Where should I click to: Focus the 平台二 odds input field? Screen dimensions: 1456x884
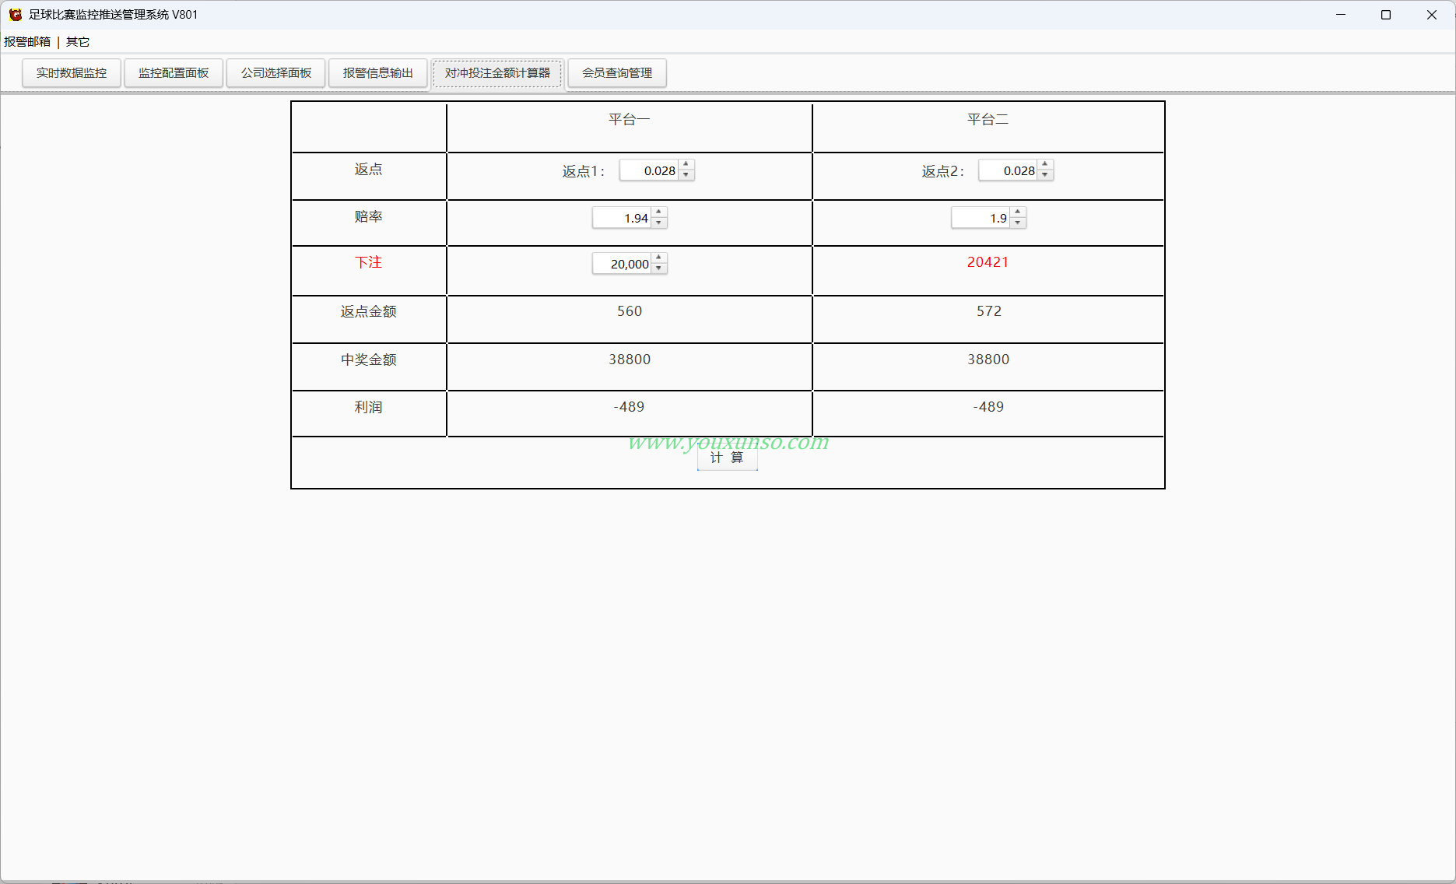point(981,218)
